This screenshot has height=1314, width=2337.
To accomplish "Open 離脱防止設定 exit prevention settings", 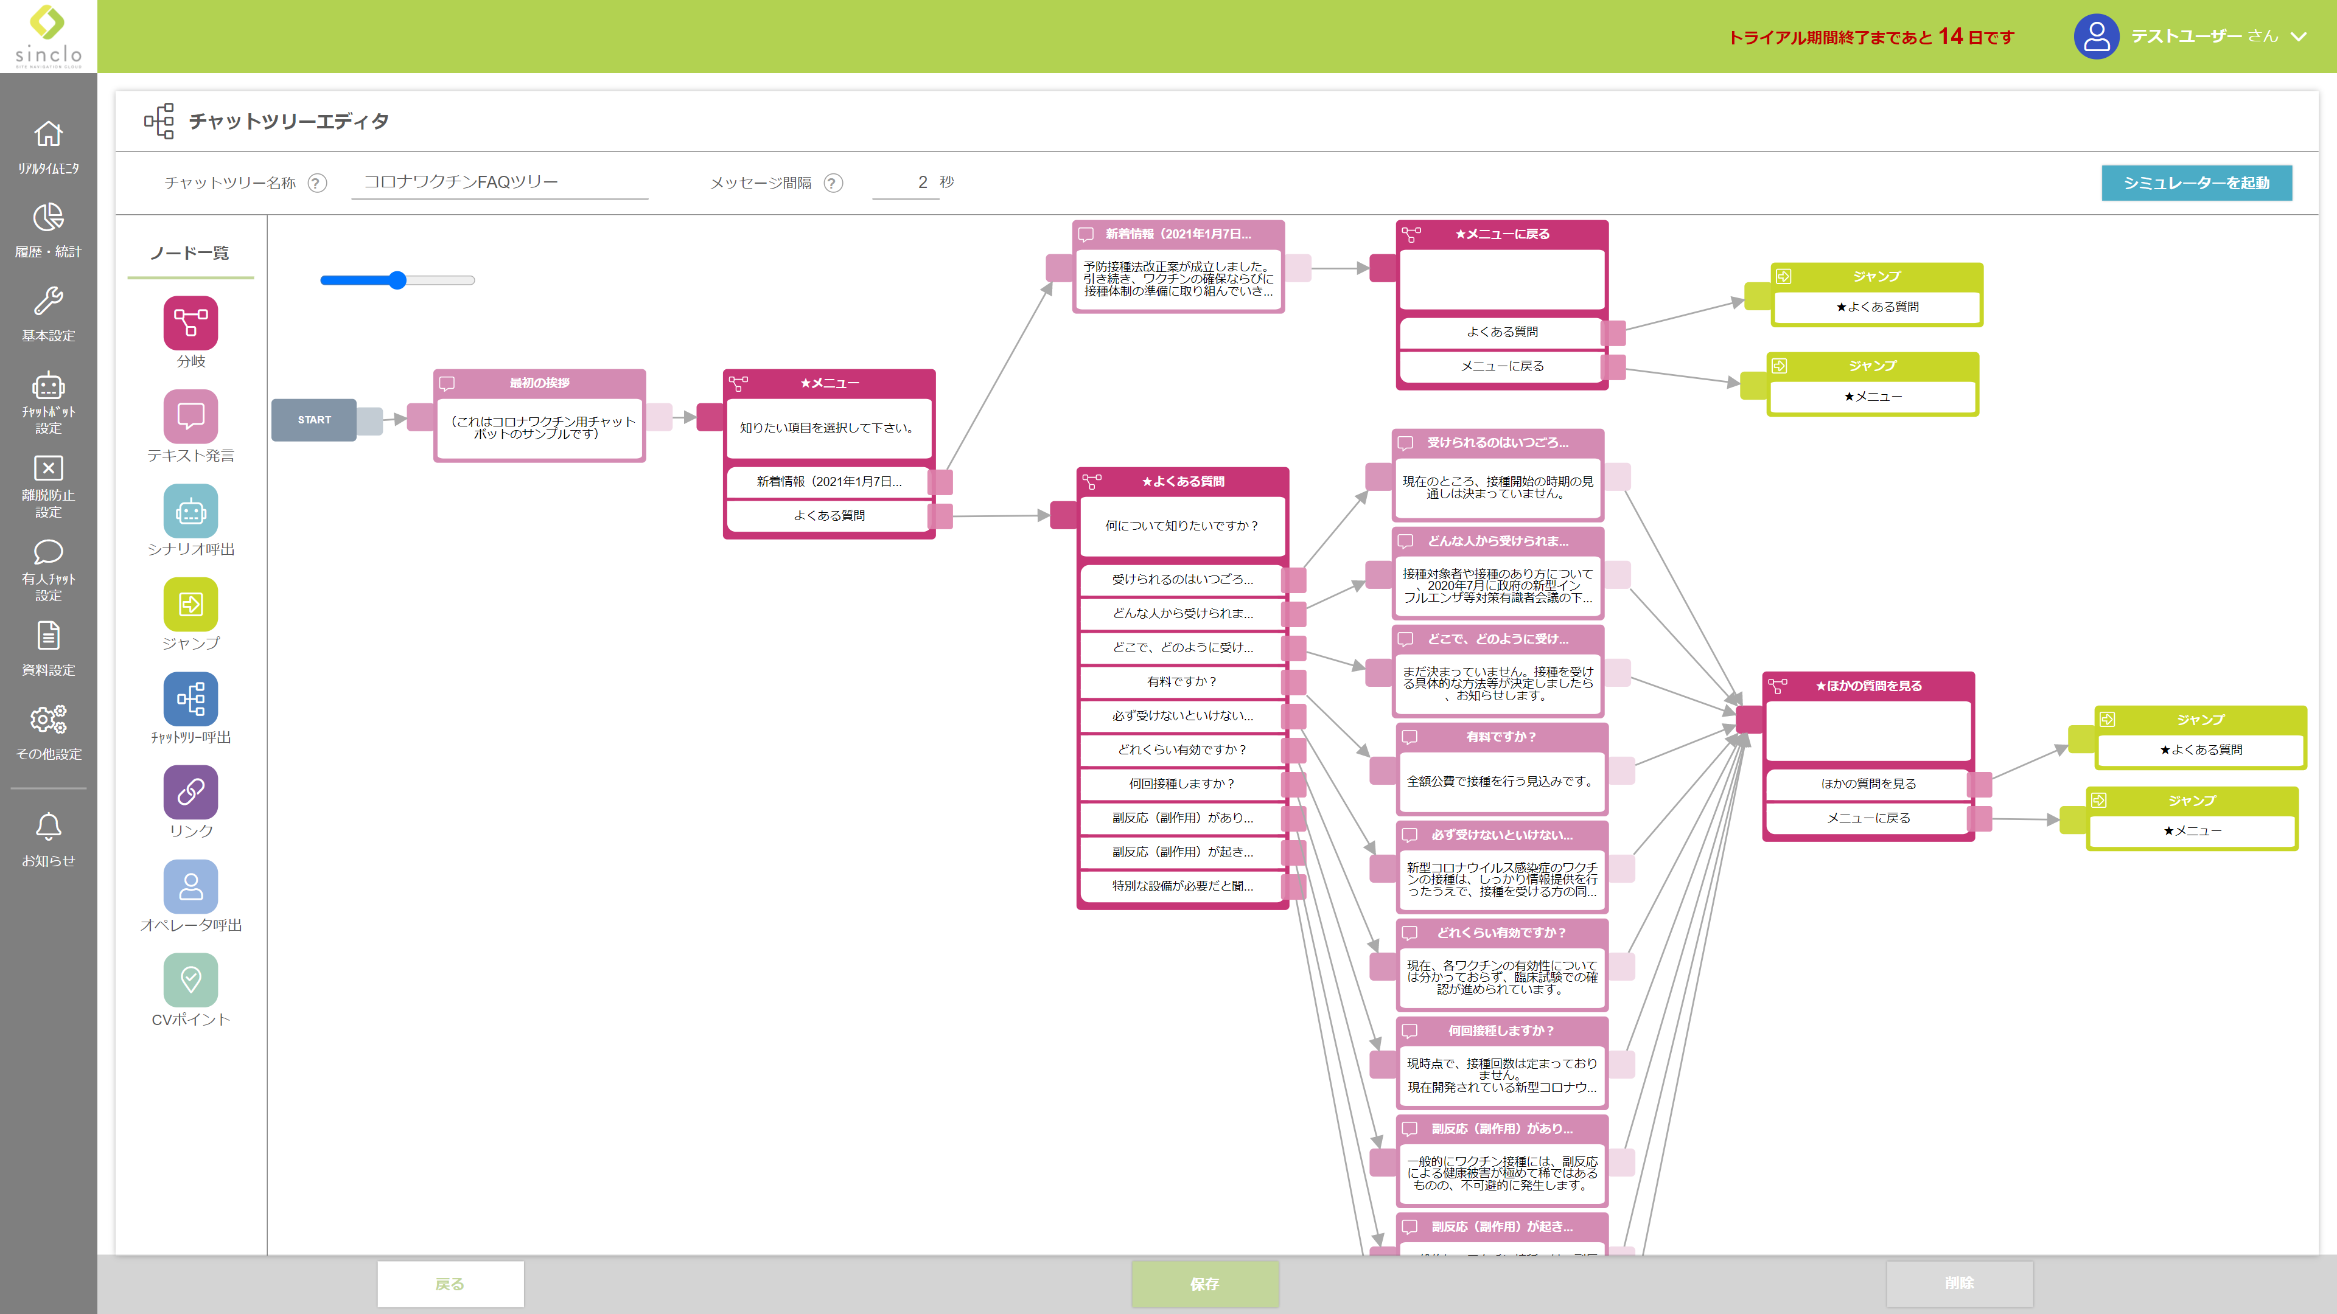I will tap(48, 486).
